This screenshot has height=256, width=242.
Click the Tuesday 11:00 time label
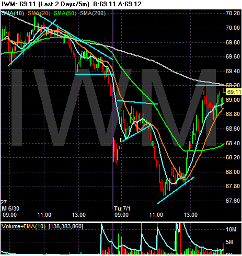pyautogui.click(x=156, y=215)
